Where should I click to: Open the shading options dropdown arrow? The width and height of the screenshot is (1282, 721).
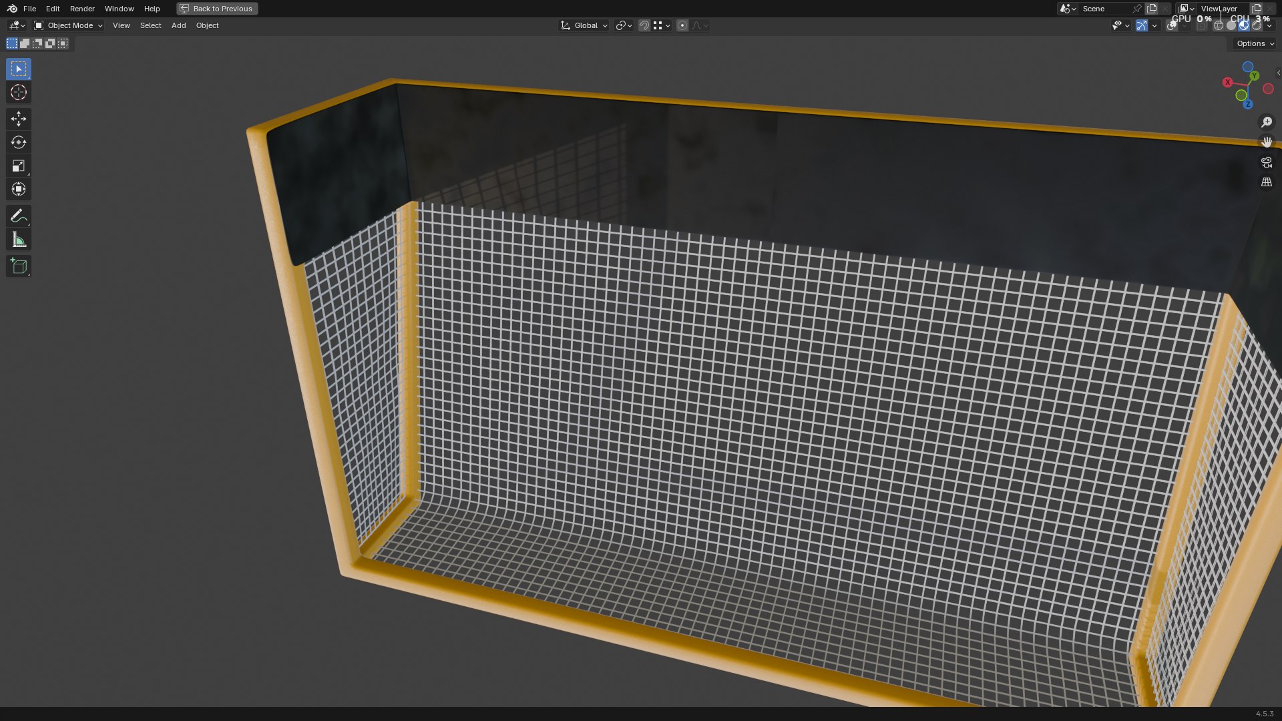(x=1269, y=25)
